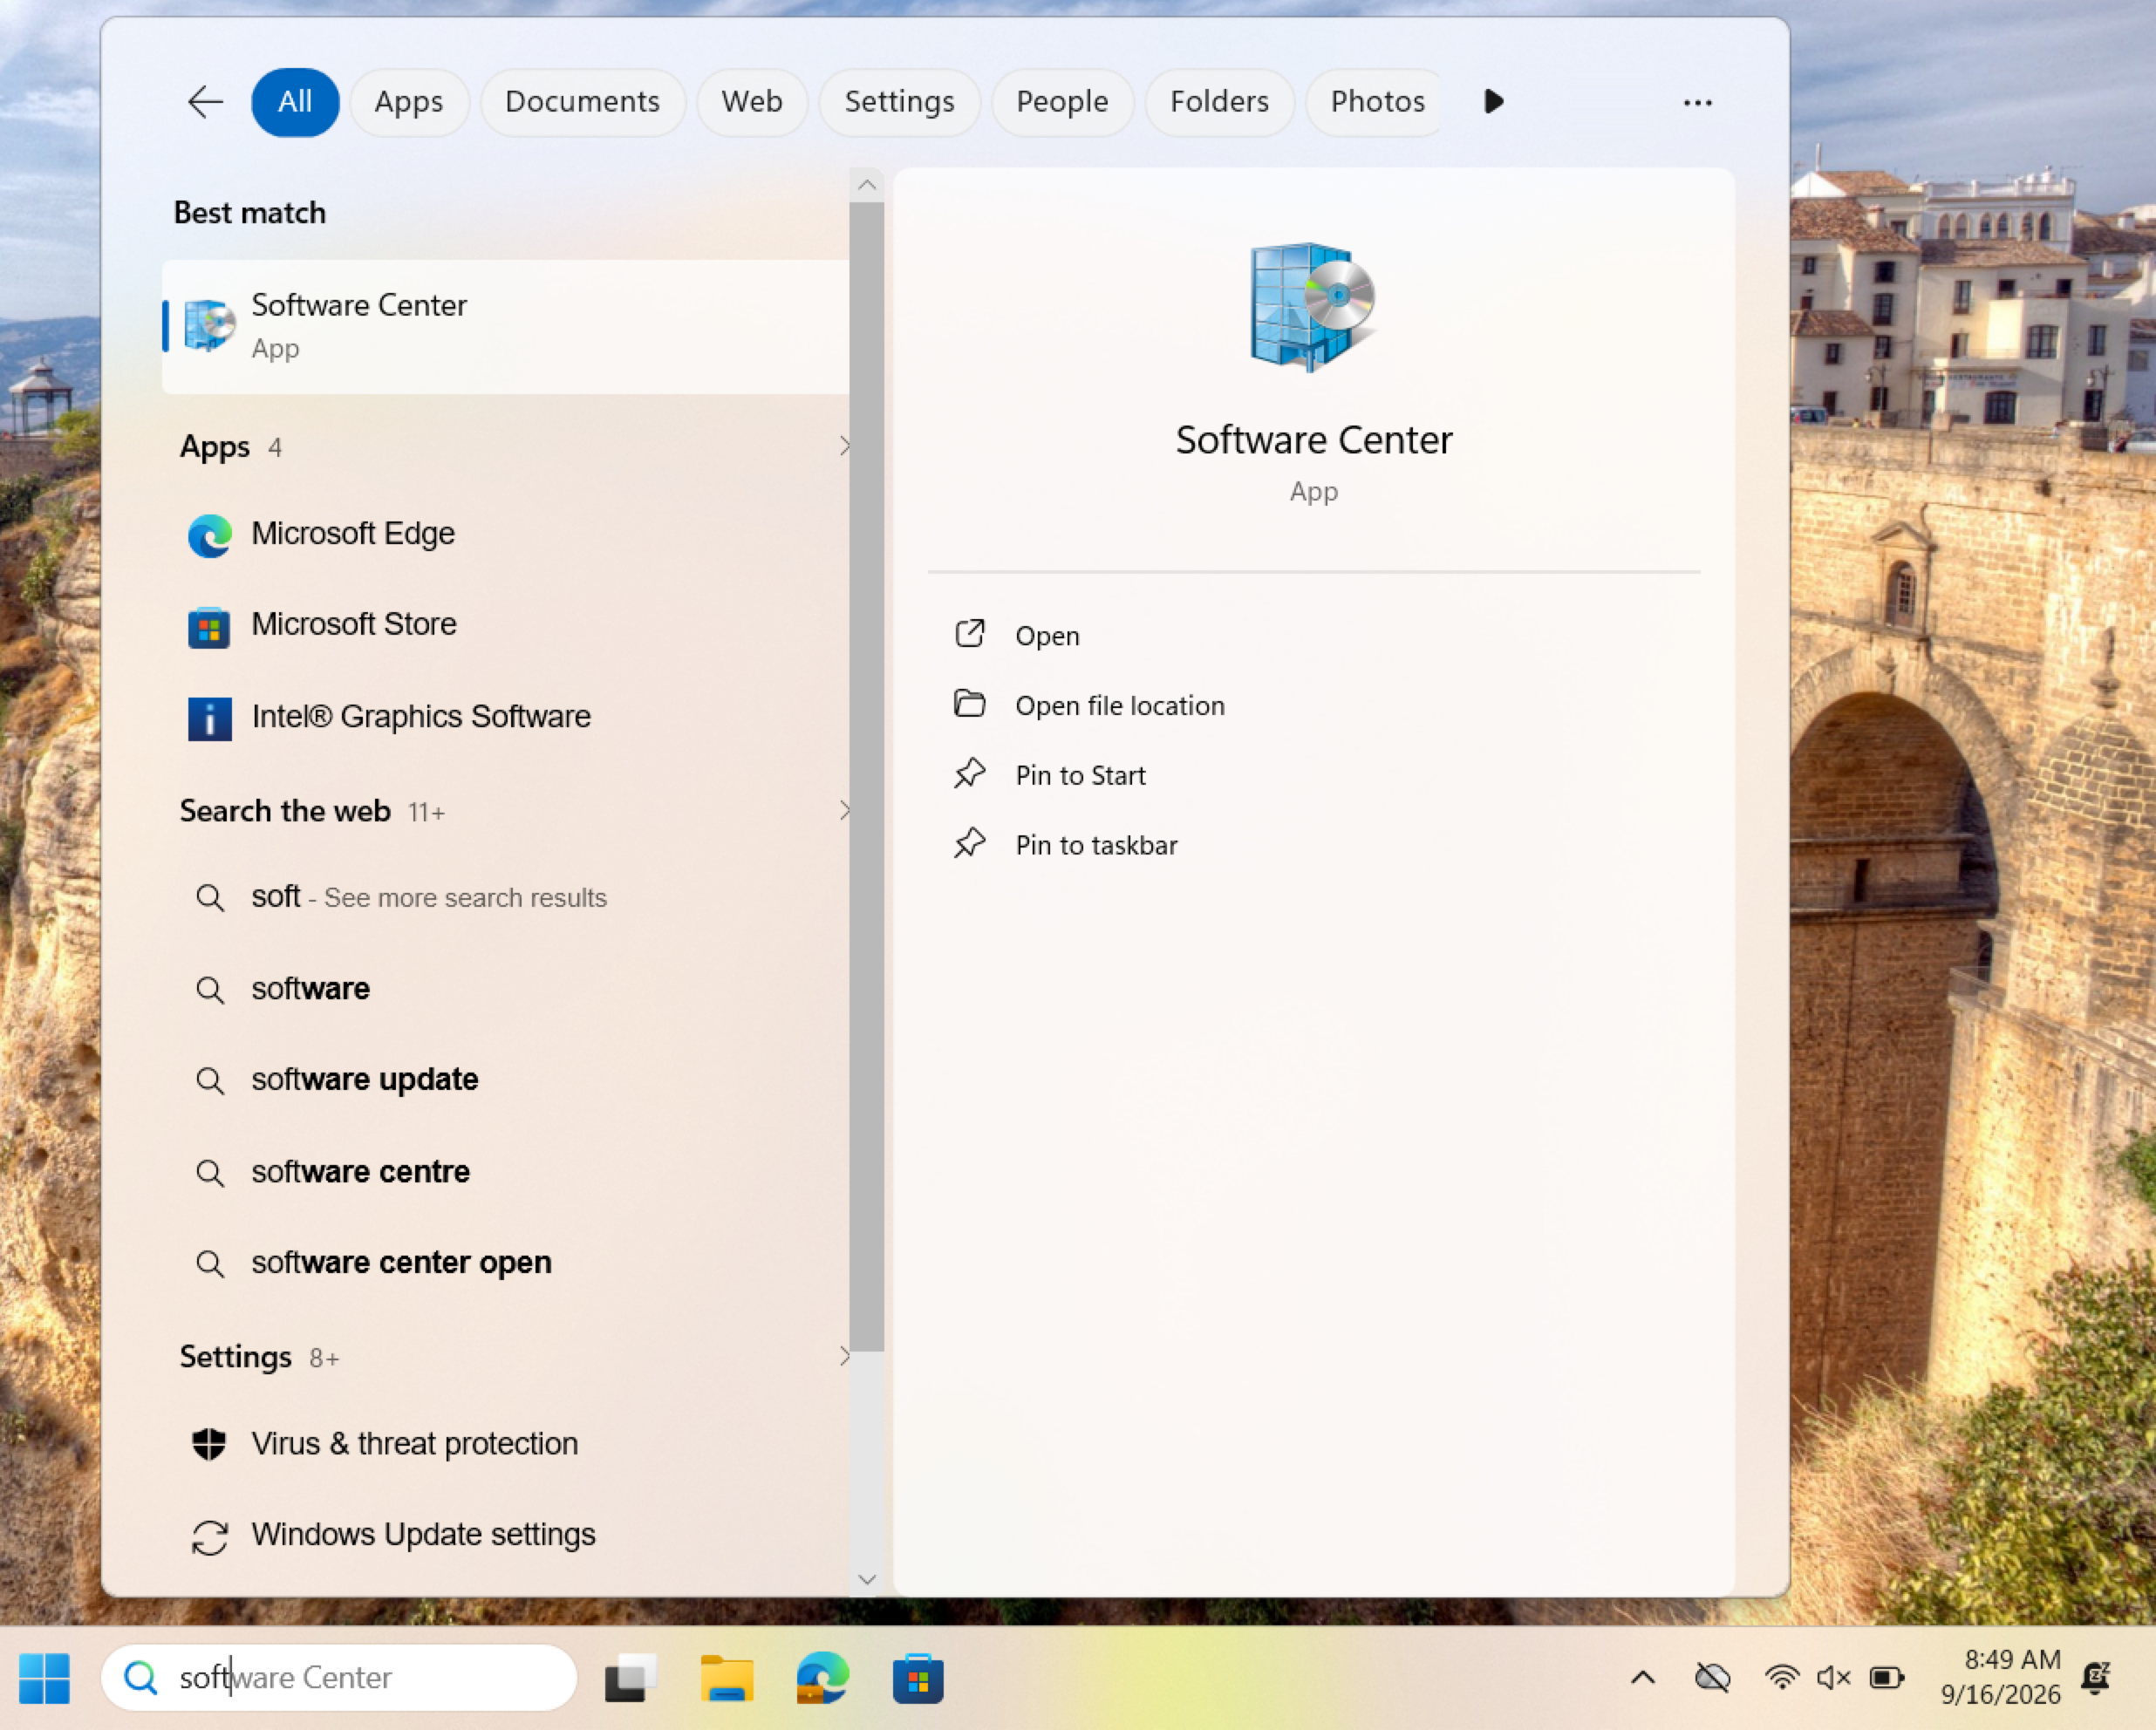This screenshot has width=2156, height=1730.
Task: Click magnifier icon beside 'software' suggestion
Action: (x=210, y=990)
